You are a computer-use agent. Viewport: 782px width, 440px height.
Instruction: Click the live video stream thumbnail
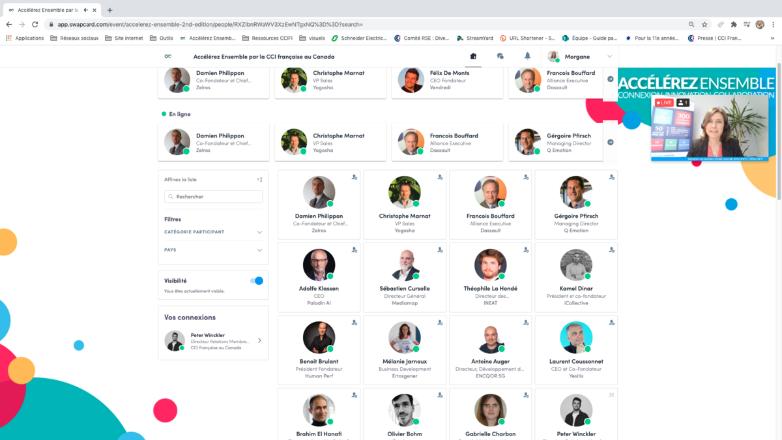(710, 128)
